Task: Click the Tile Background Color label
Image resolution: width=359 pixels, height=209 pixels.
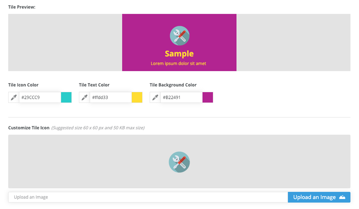Action: point(173,85)
